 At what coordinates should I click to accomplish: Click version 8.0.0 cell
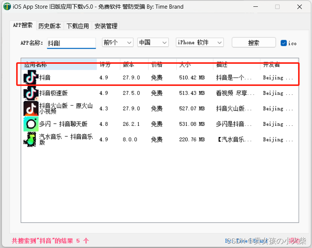click(130, 140)
